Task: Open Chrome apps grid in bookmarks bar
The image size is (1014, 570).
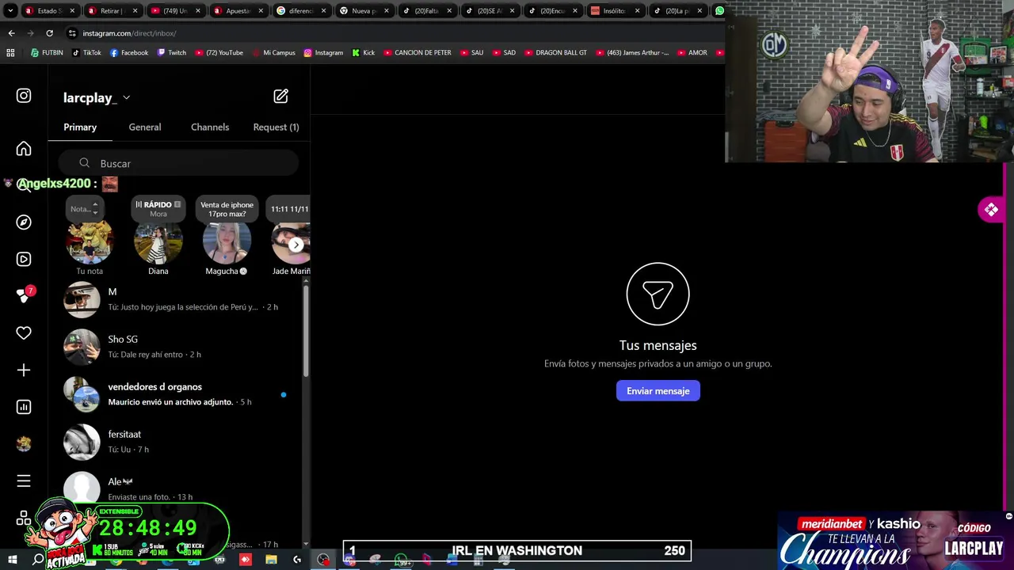Action: pos(10,53)
